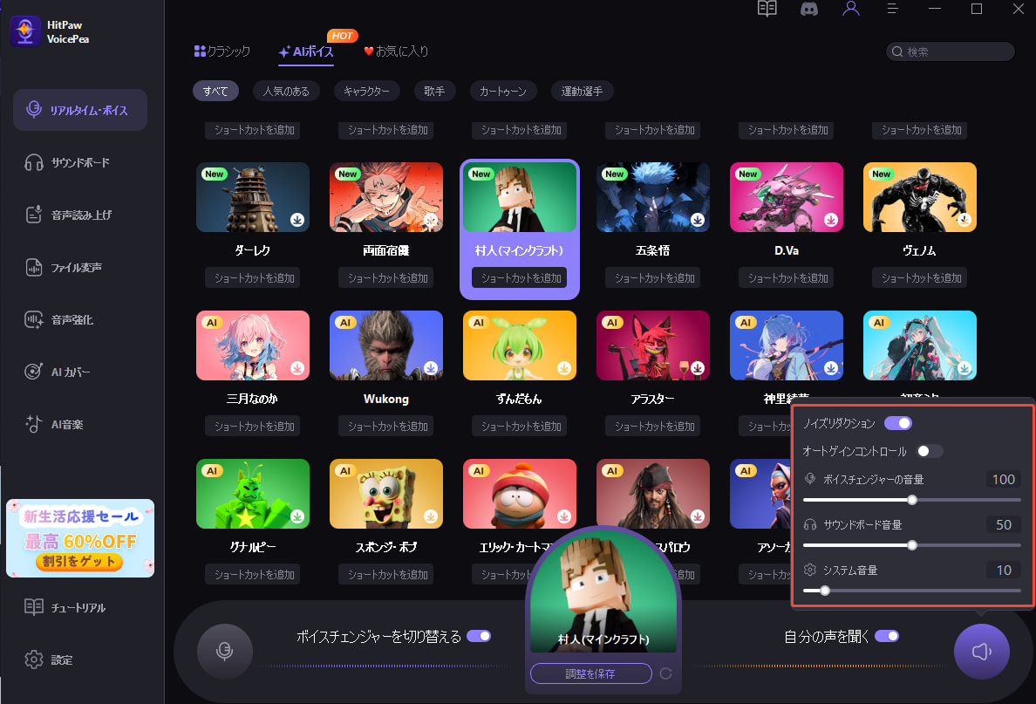Download the エリック・カートマン voice via its download icon
The height and width of the screenshot is (704, 1036).
(x=564, y=516)
